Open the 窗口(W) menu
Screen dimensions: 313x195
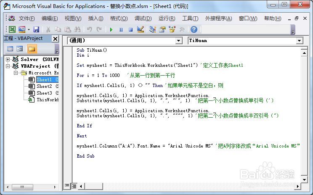pyautogui.click(x=248, y=18)
